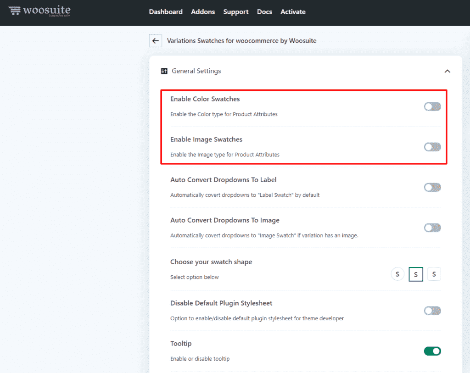Screen dimensions: 470x373
Task: Click 'Enable or disable tooltip' description
Action: (x=200, y=359)
